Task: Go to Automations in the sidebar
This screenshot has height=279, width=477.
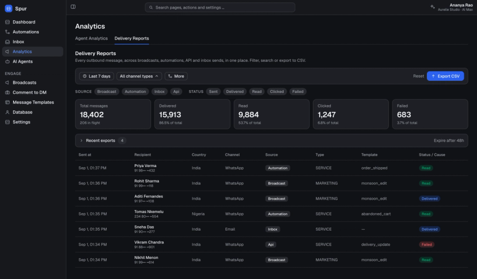Action: pyautogui.click(x=33, y=32)
